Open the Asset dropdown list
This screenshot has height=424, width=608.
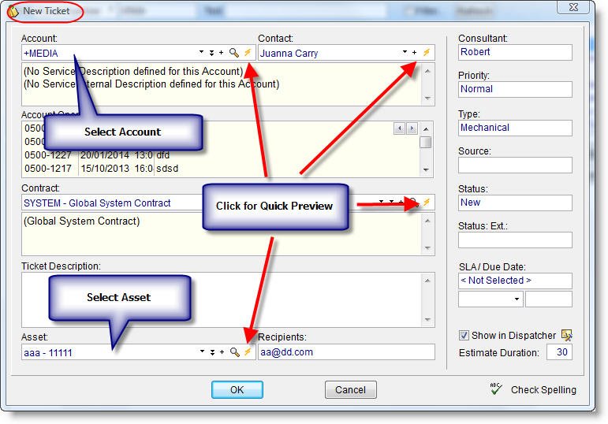point(202,352)
